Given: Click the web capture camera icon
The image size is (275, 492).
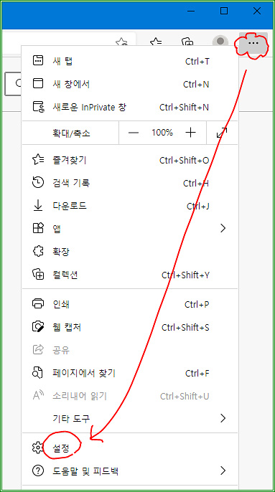Looking at the screenshot, I should 38,327.
